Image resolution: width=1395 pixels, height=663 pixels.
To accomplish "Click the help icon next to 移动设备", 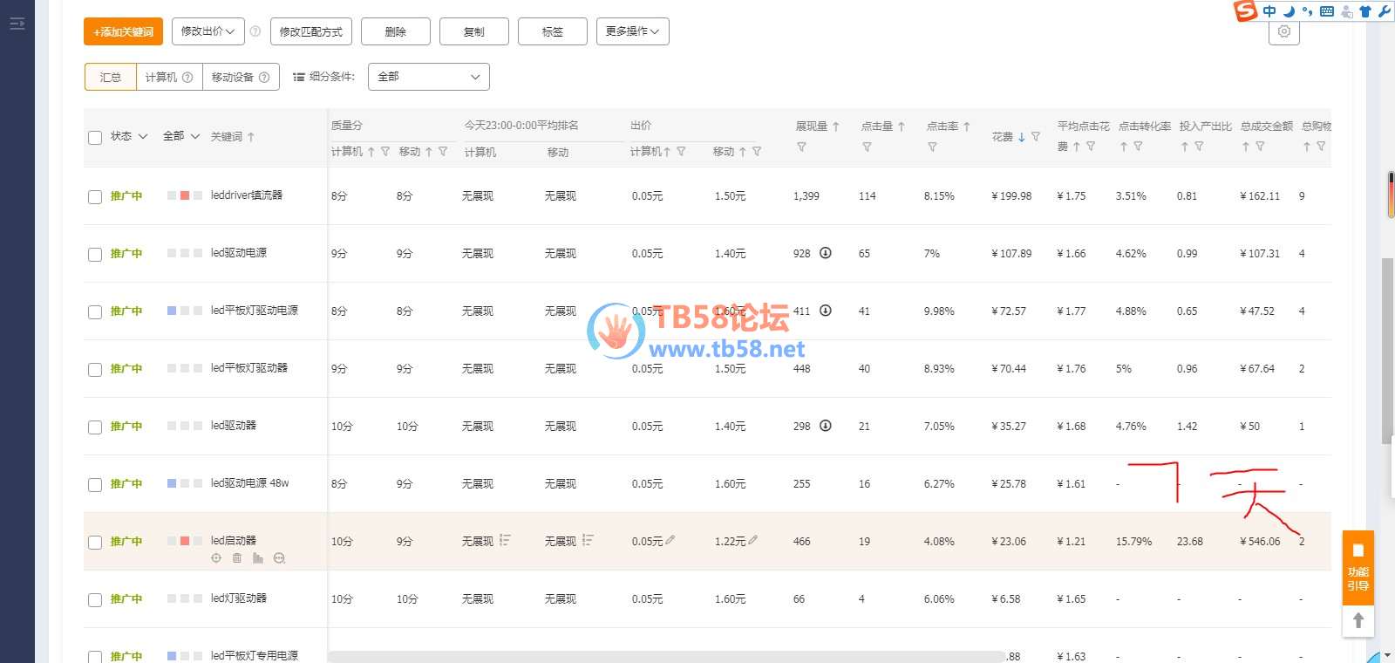I will pos(264,77).
